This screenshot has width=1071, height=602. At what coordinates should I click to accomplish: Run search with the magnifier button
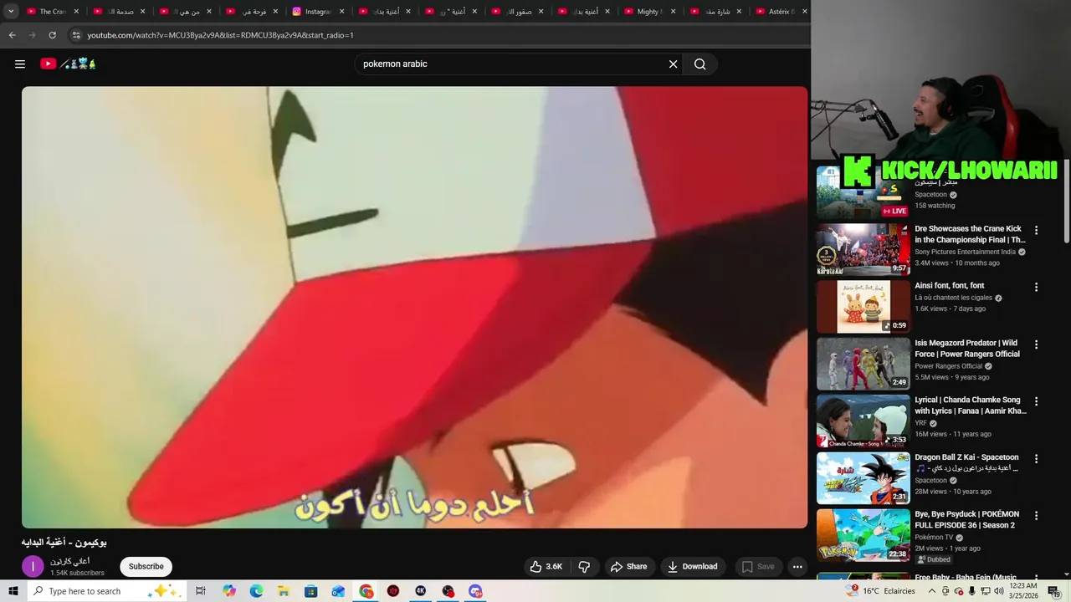click(700, 64)
